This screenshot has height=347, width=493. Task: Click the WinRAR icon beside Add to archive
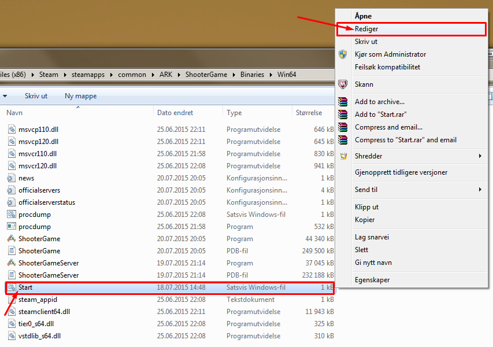(x=343, y=102)
